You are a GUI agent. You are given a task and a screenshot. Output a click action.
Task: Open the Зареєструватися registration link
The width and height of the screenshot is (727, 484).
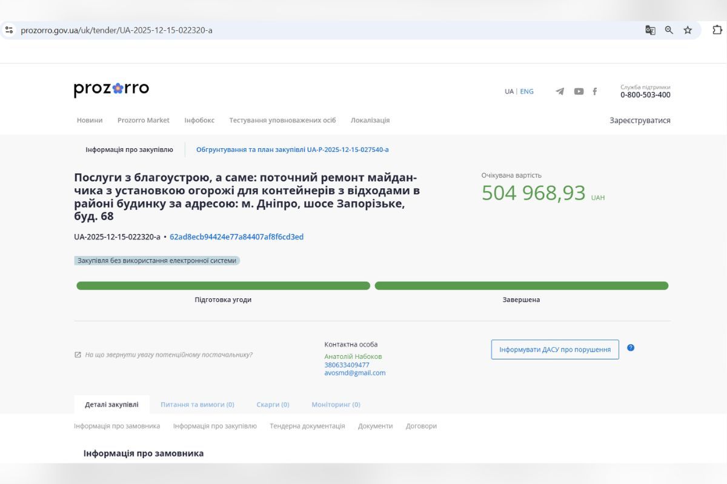[640, 120]
